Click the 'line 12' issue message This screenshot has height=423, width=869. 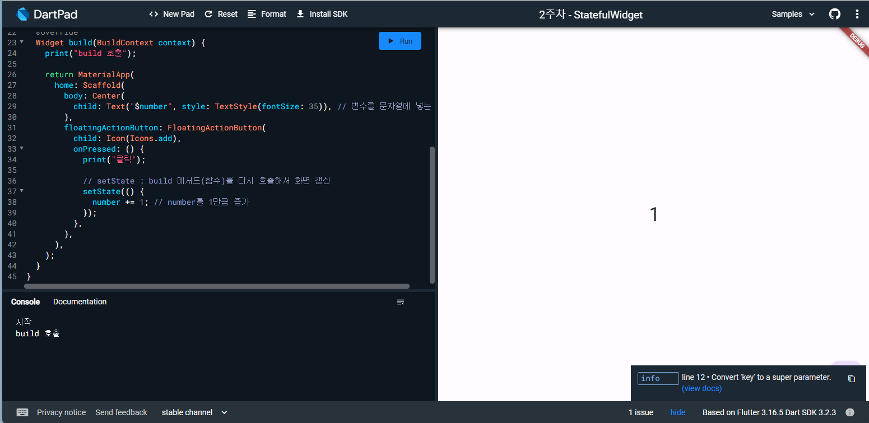[x=756, y=378]
